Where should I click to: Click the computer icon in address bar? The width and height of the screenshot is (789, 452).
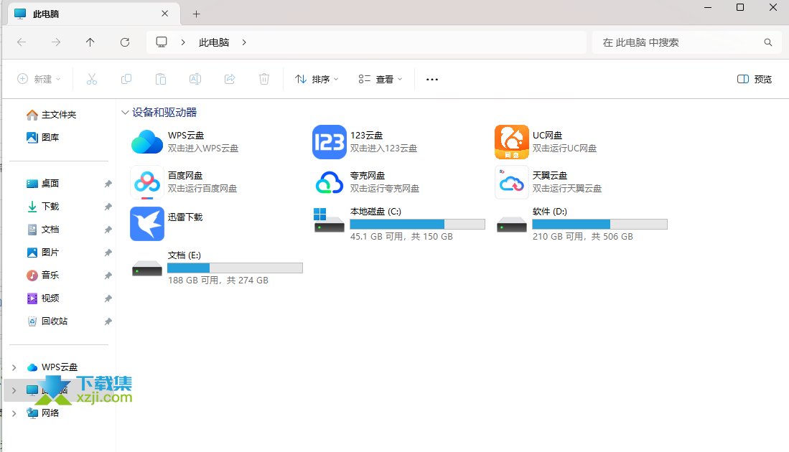(162, 42)
